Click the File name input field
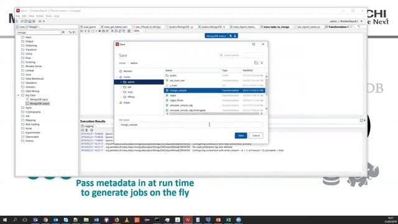The image size is (398, 224). [191, 124]
